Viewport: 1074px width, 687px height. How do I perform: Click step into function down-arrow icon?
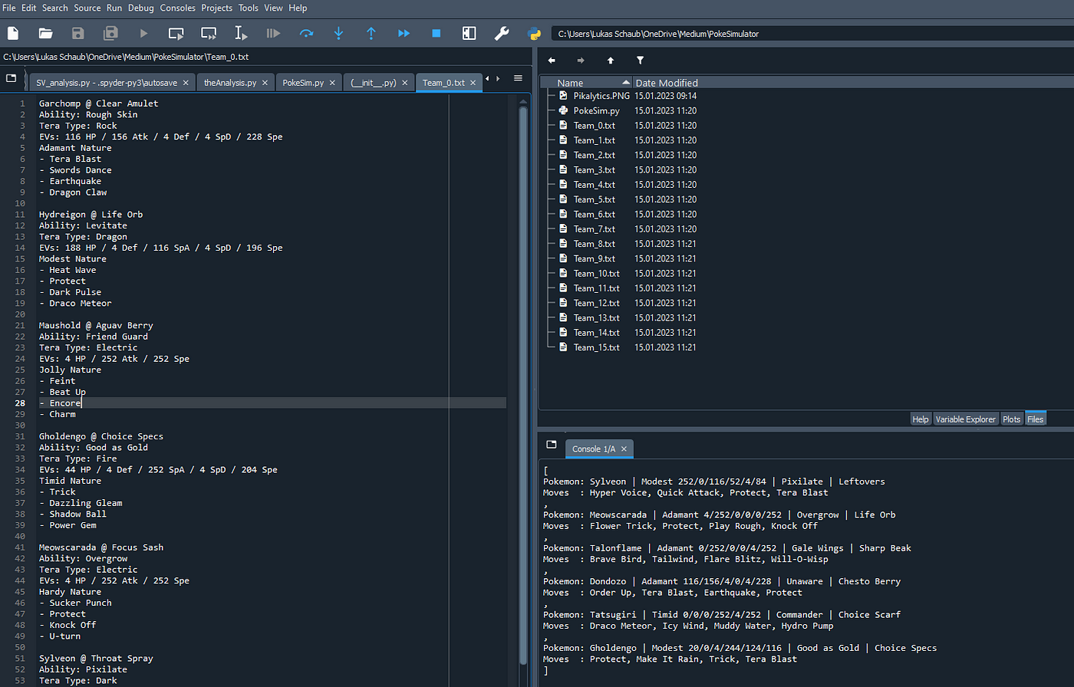pyautogui.click(x=338, y=33)
